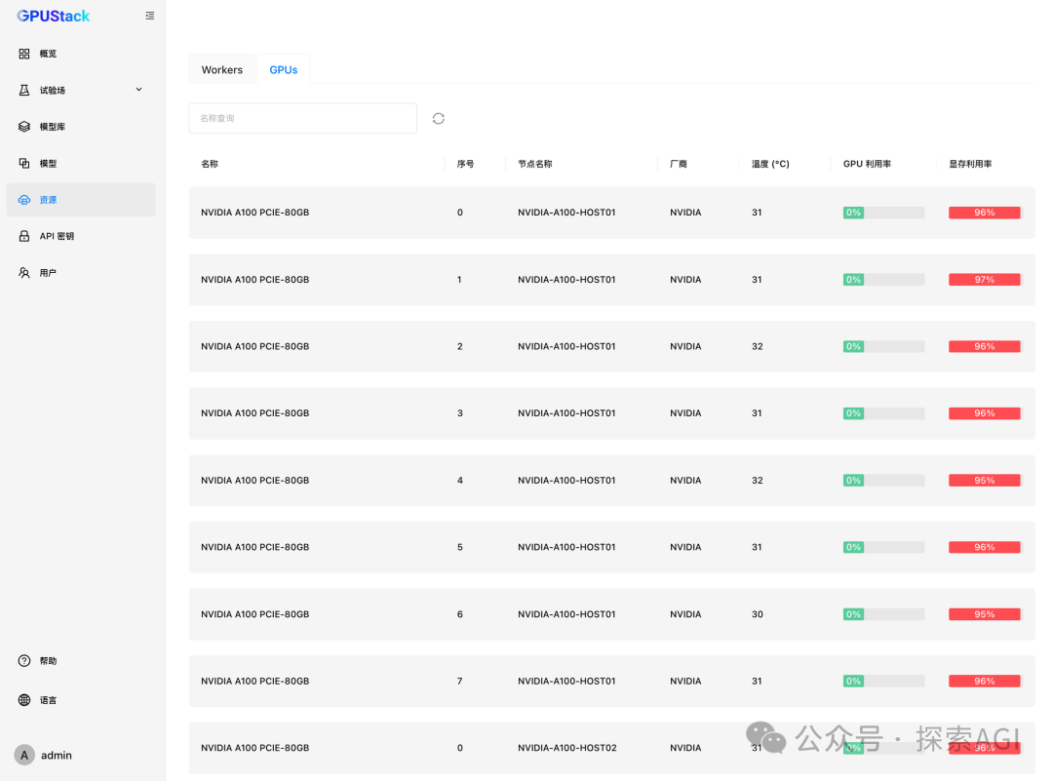This screenshot has height=781, width=1053.
Task: Click memory usage bar for GPU index 4
Action: [985, 481]
